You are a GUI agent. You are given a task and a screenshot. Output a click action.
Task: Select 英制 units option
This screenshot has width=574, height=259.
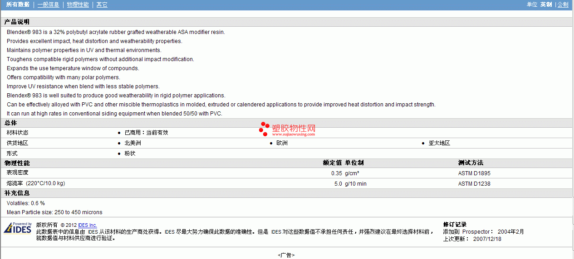[546, 5]
